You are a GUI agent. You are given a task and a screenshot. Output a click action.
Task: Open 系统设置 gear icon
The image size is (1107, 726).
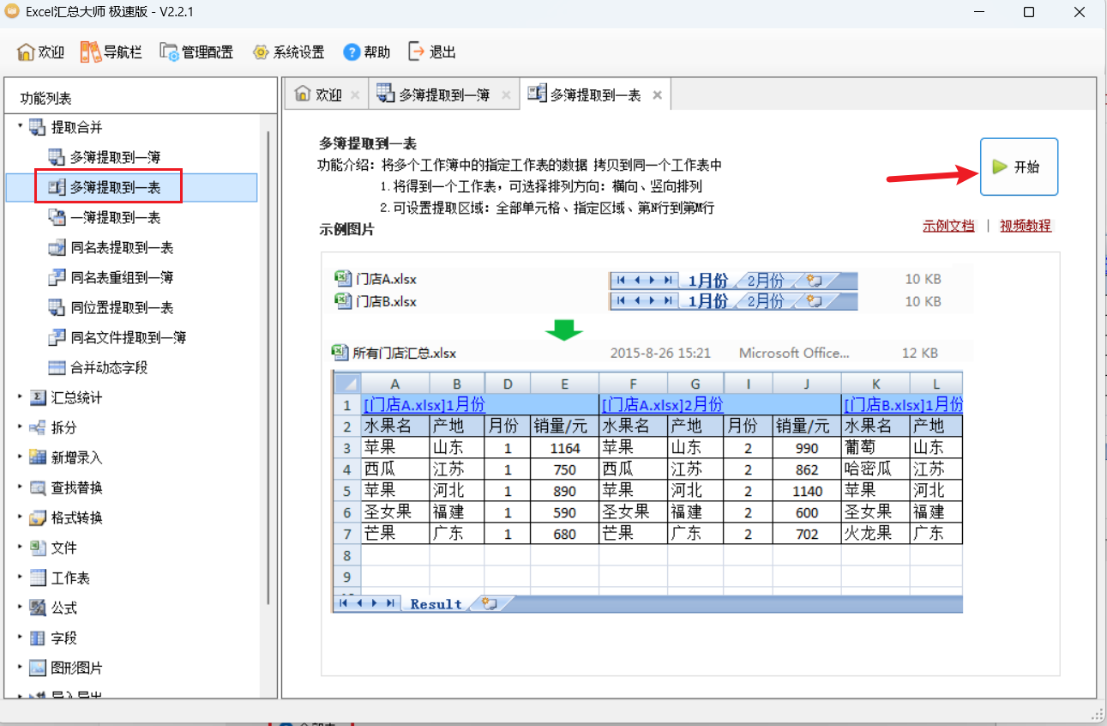point(261,52)
